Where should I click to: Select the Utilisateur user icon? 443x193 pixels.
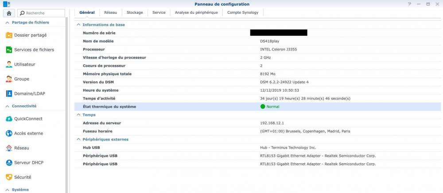click(9, 64)
